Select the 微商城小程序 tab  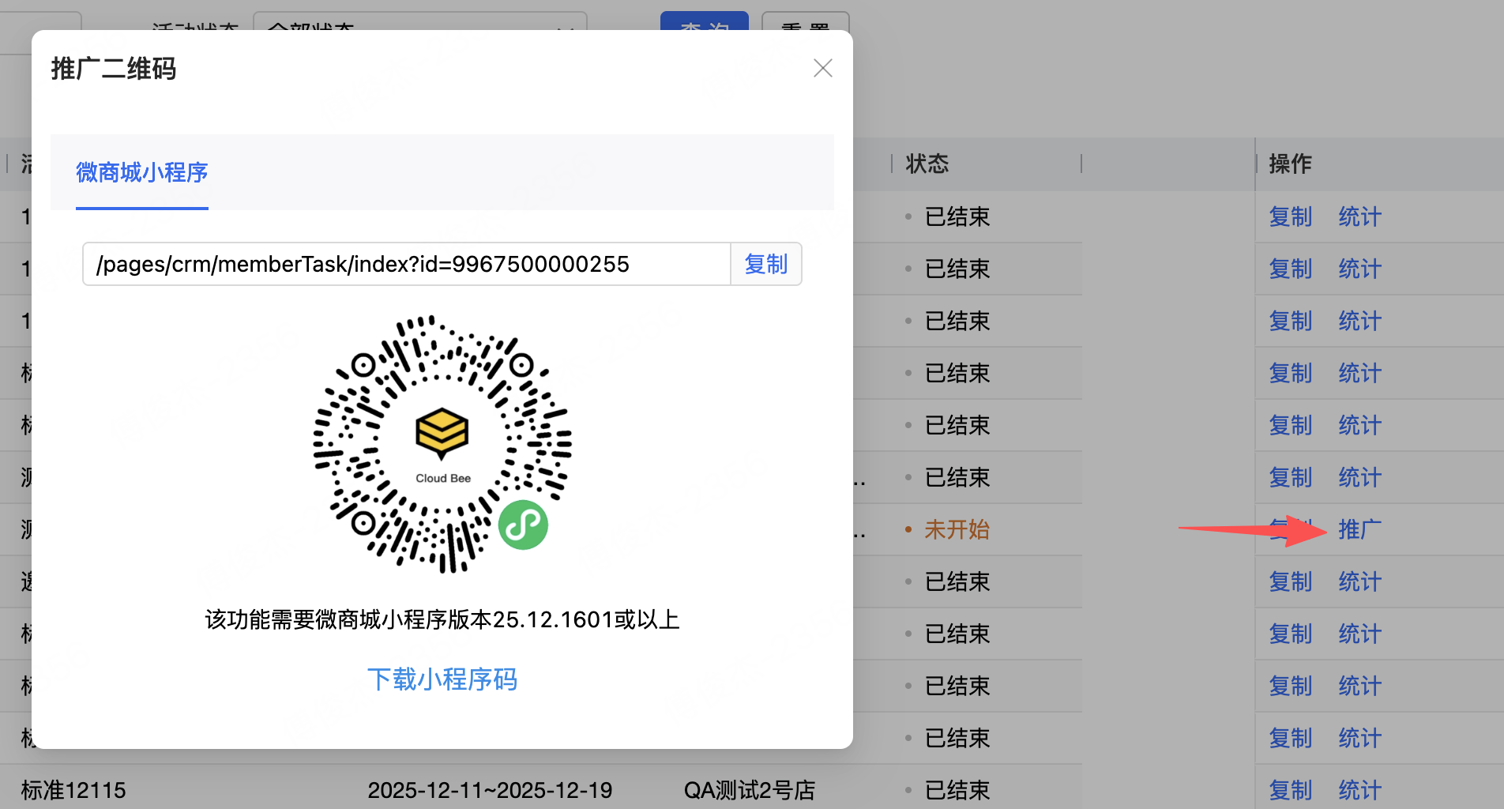pyautogui.click(x=142, y=172)
